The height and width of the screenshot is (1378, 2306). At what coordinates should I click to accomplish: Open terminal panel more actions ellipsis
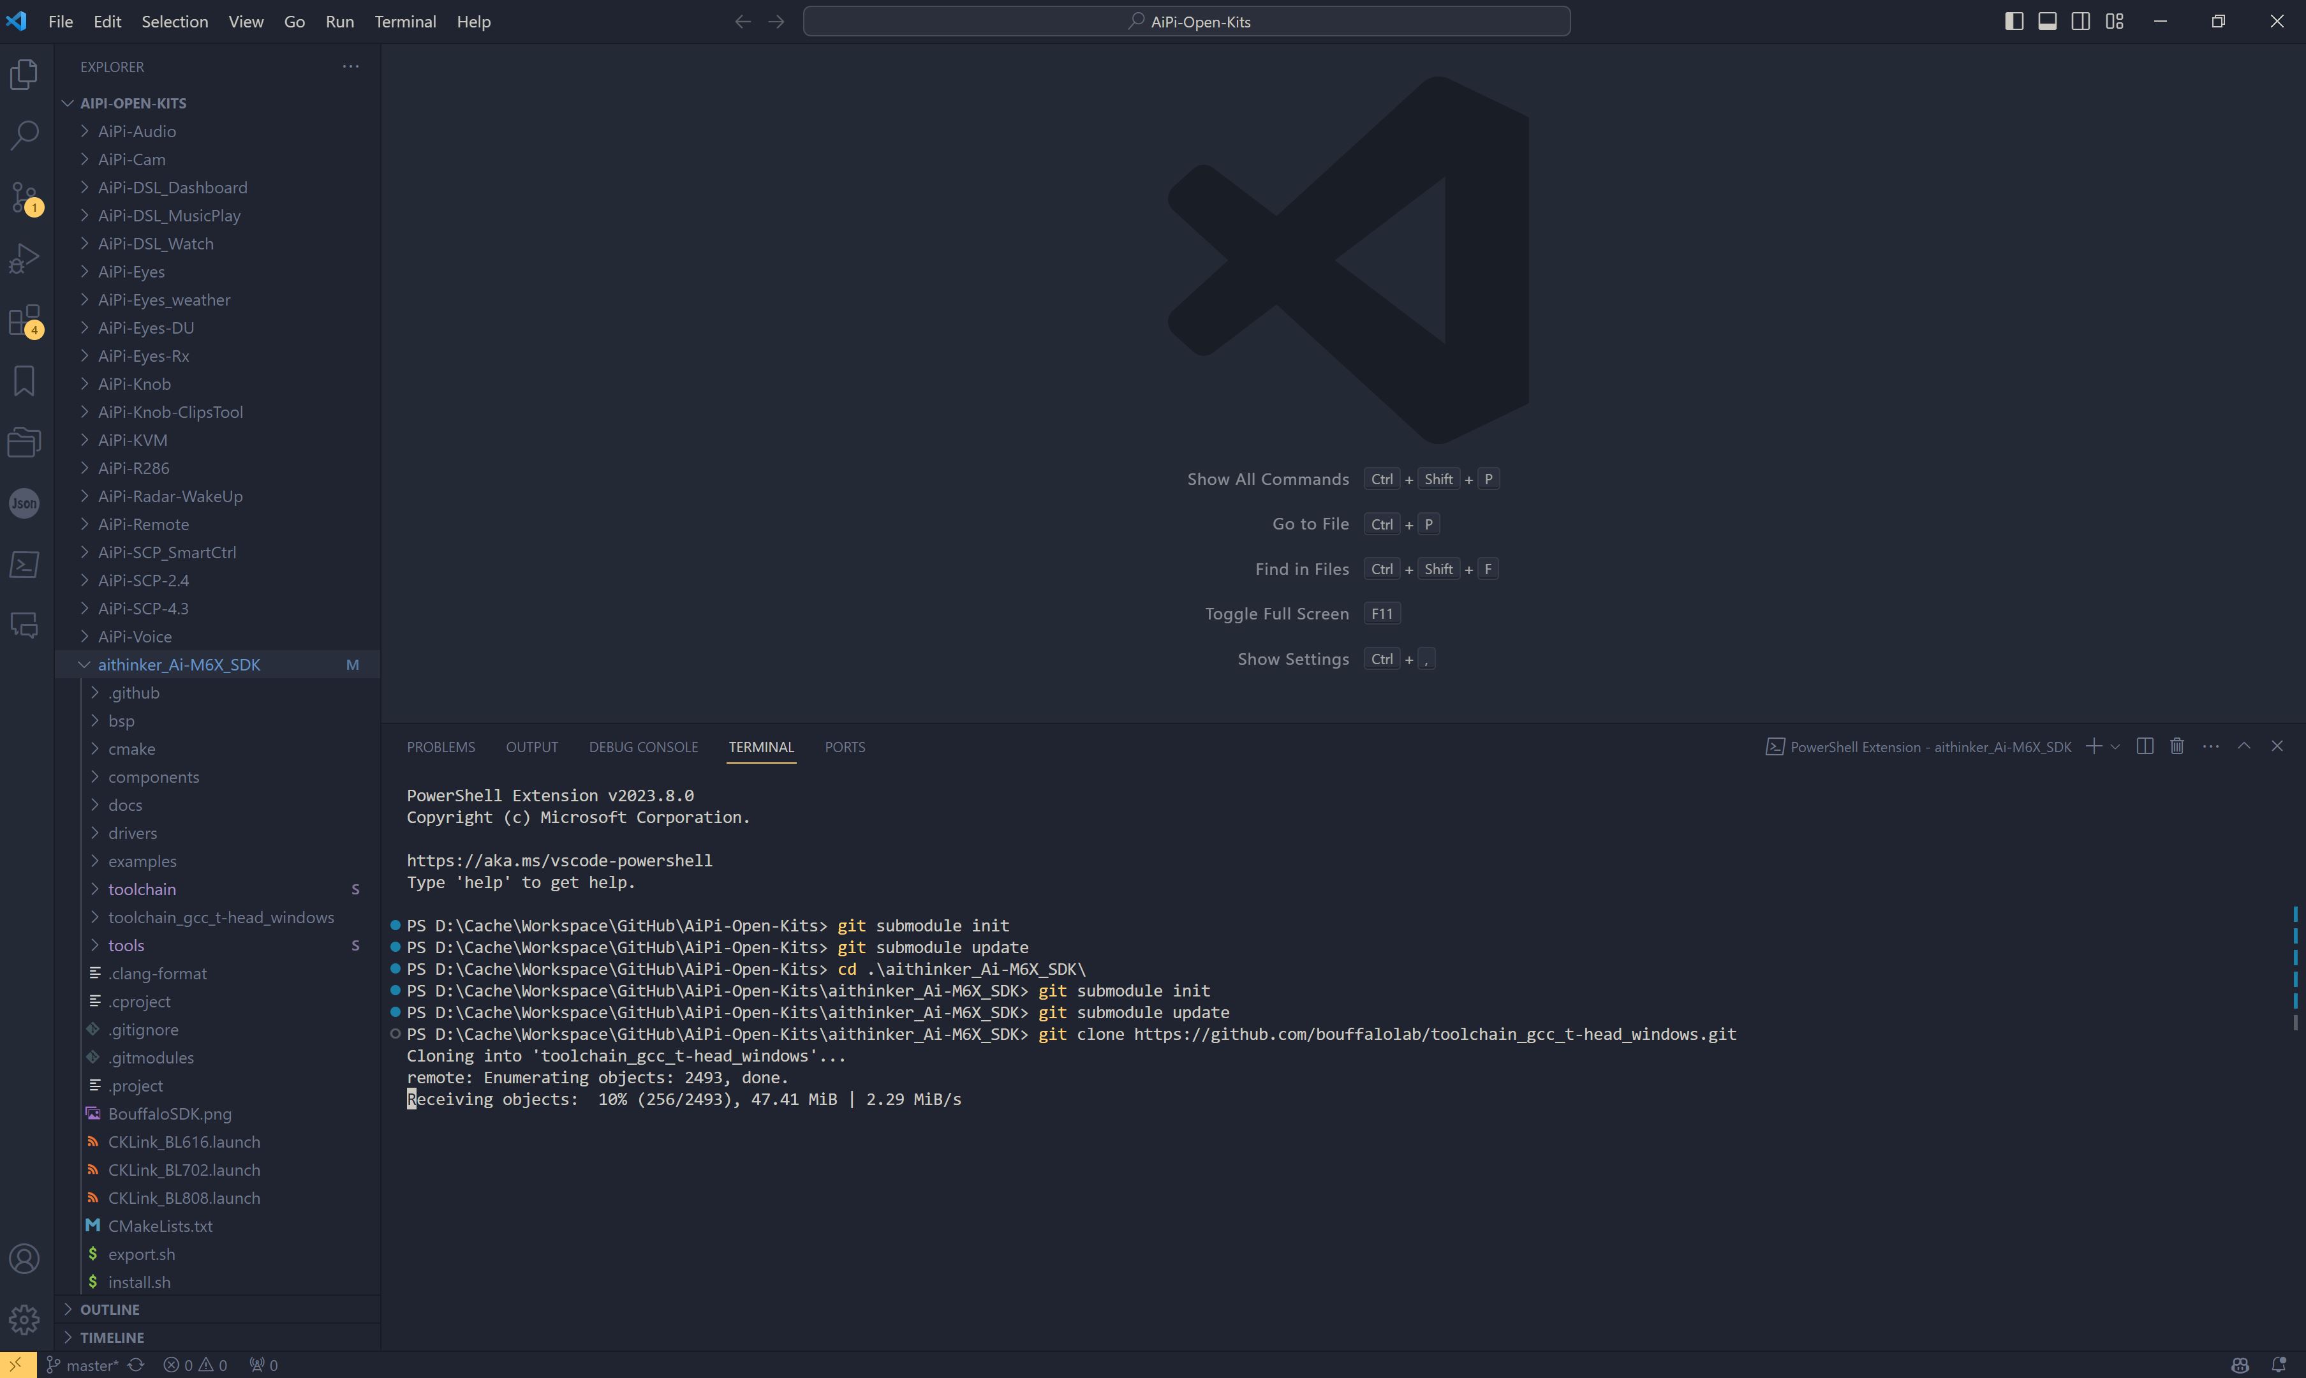pos(2210,746)
